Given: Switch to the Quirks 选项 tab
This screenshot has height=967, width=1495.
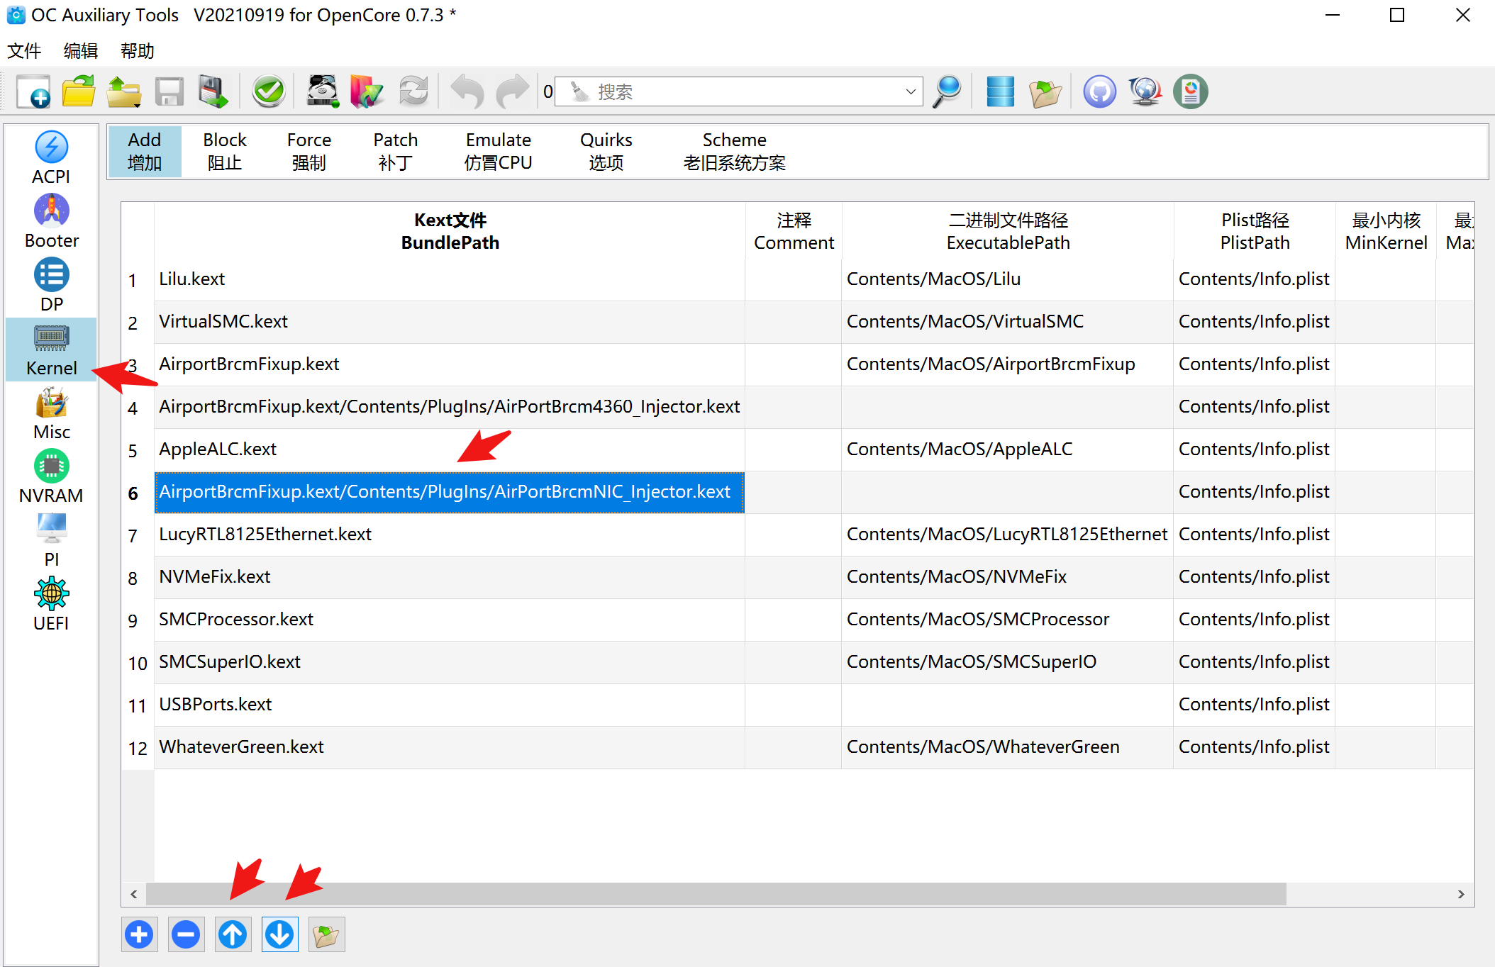Looking at the screenshot, I should click(606, 151).
